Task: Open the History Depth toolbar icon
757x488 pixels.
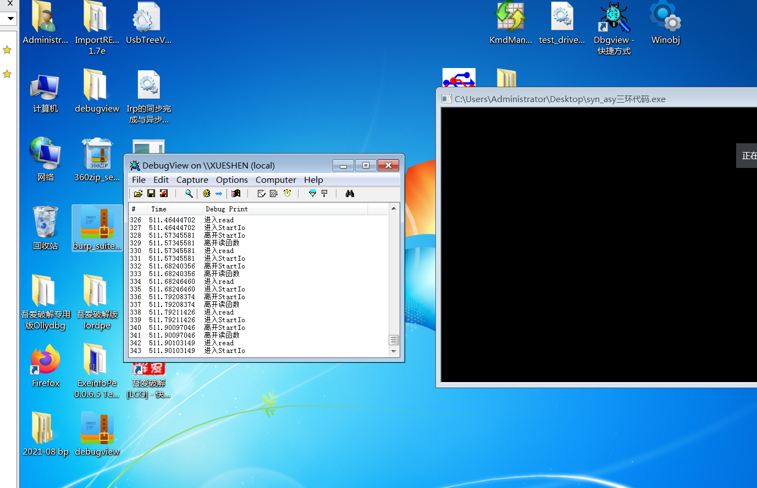Action: tap(324, 194)
